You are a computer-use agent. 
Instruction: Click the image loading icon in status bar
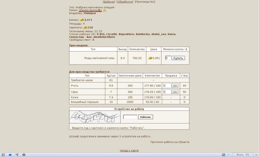tap(224, 155)
